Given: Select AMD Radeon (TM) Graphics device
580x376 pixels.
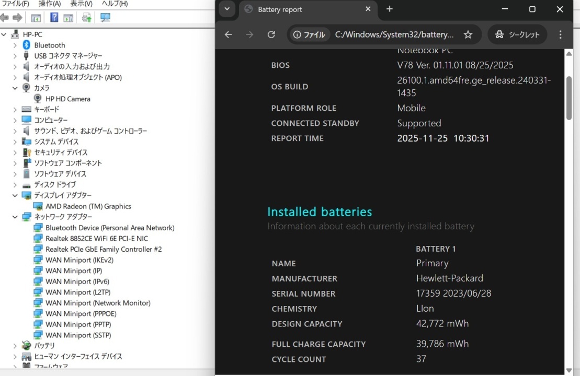Looking at the screenshot, I should pos(88,206).
